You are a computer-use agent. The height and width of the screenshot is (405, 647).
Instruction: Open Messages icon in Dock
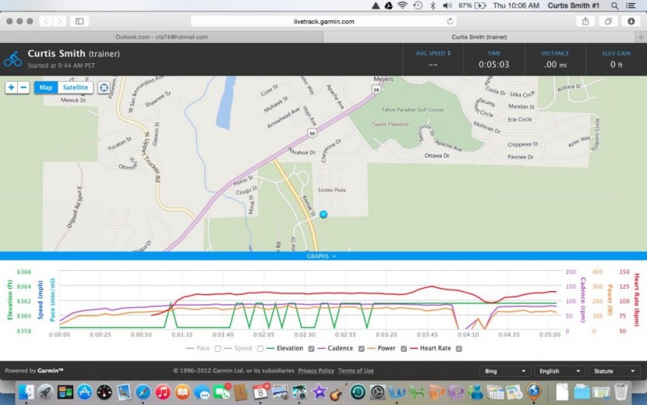click(x=202, y=393)
